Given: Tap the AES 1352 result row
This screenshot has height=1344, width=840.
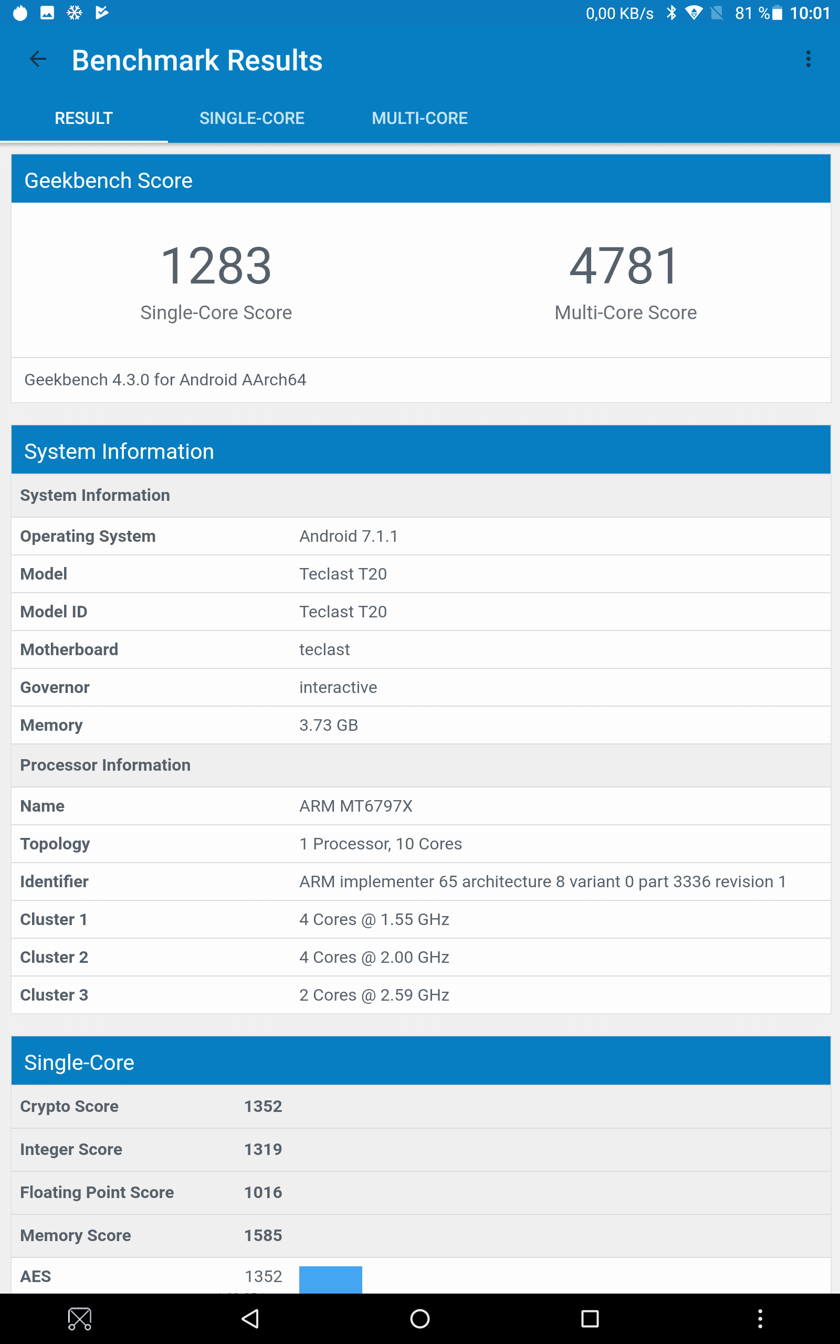Looking at the screenshot, I should (x=421, y=1276).
